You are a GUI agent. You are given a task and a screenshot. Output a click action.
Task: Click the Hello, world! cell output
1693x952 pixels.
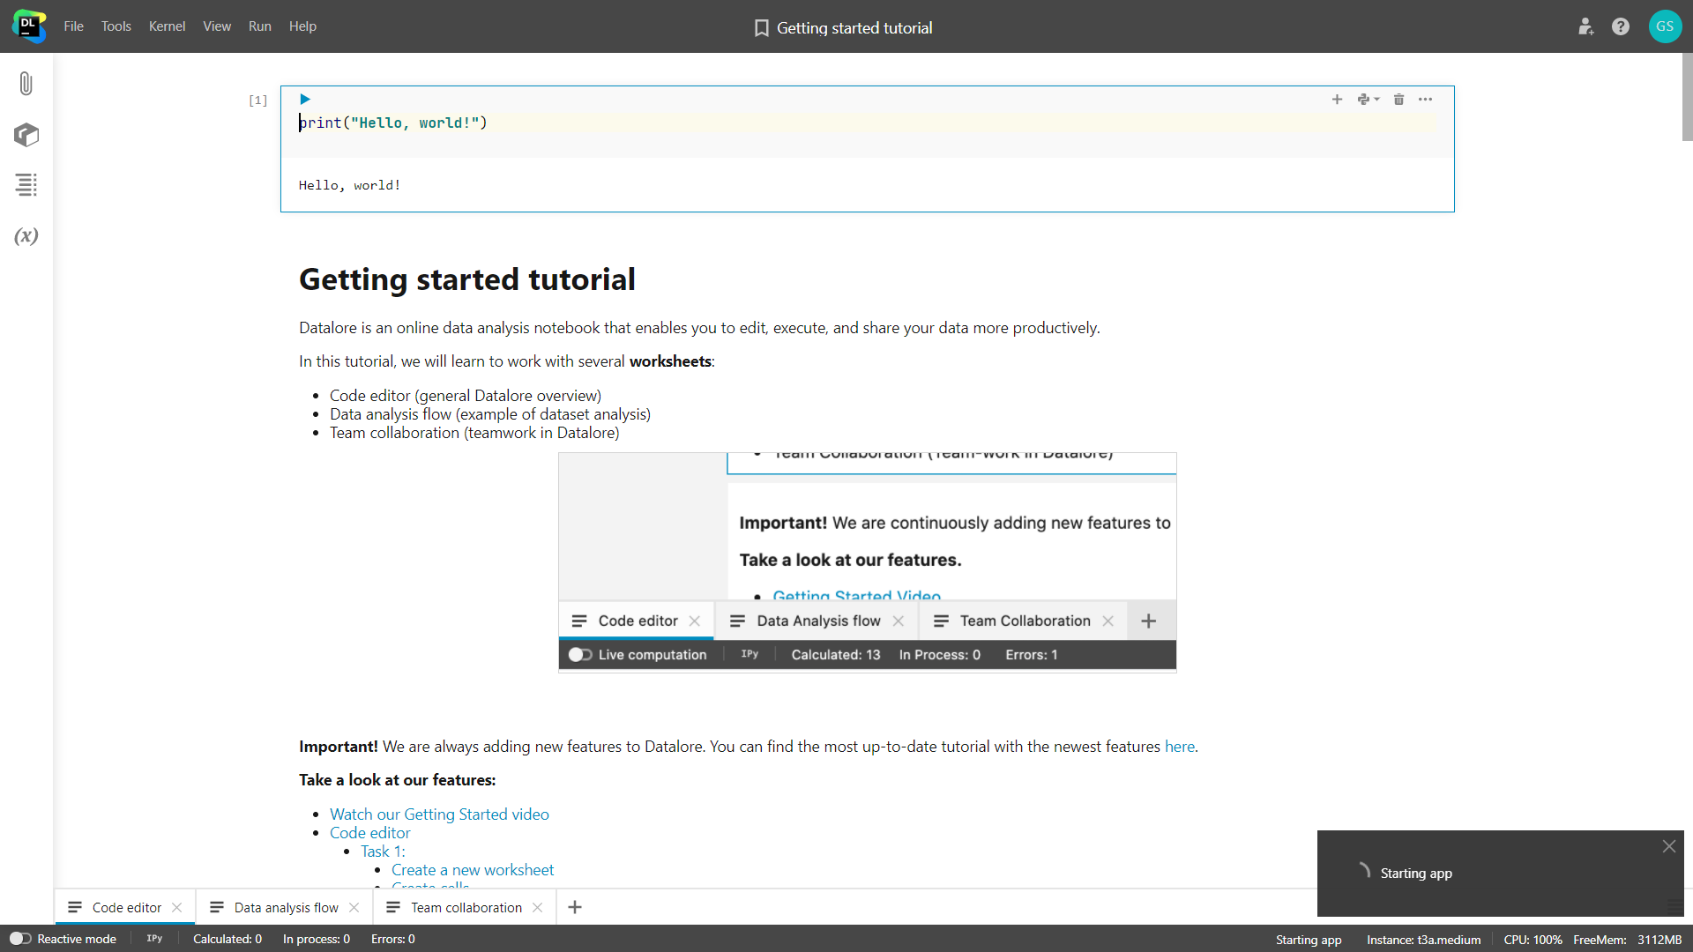pyautogui.click(x=350, y=185)
